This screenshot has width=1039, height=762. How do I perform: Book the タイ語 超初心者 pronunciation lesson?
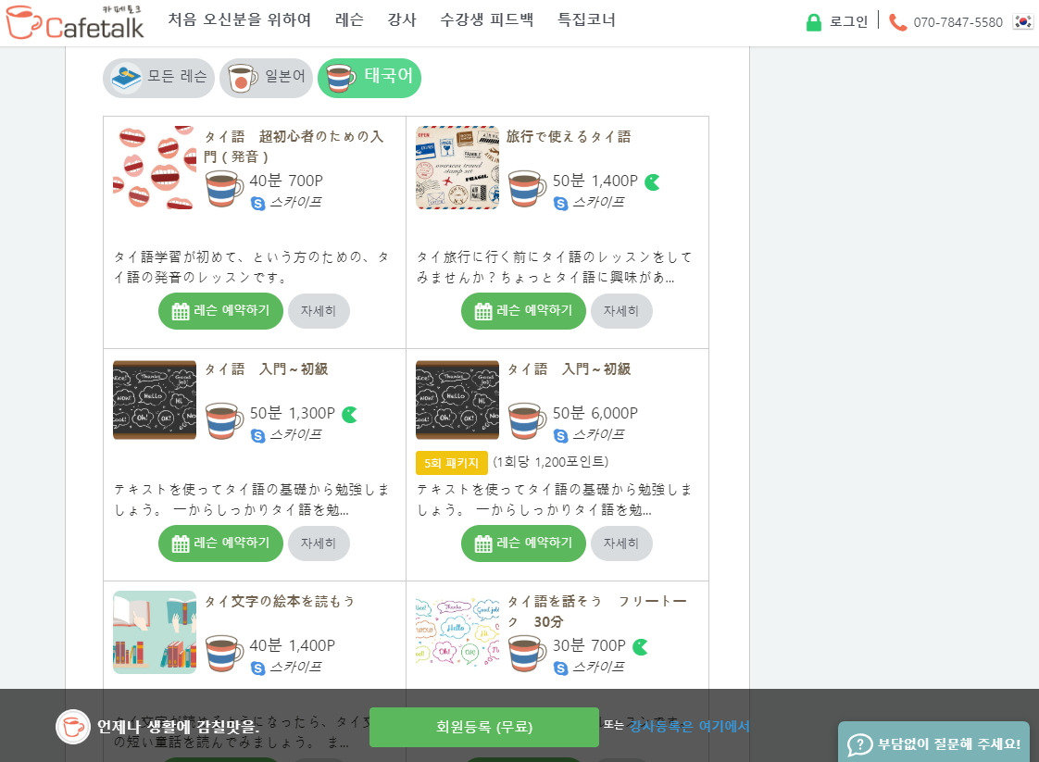click(x=220, y=311)
